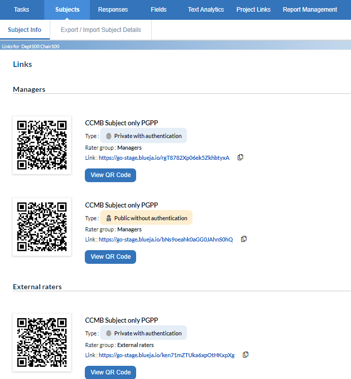351x379 pixels.
Task: View QR Code for External raters link
Action: tap(110, 372)
